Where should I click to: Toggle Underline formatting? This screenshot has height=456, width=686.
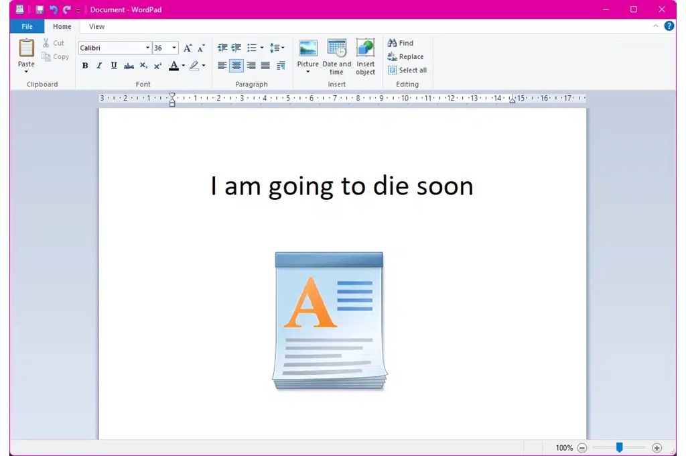[x=114, y=66]
